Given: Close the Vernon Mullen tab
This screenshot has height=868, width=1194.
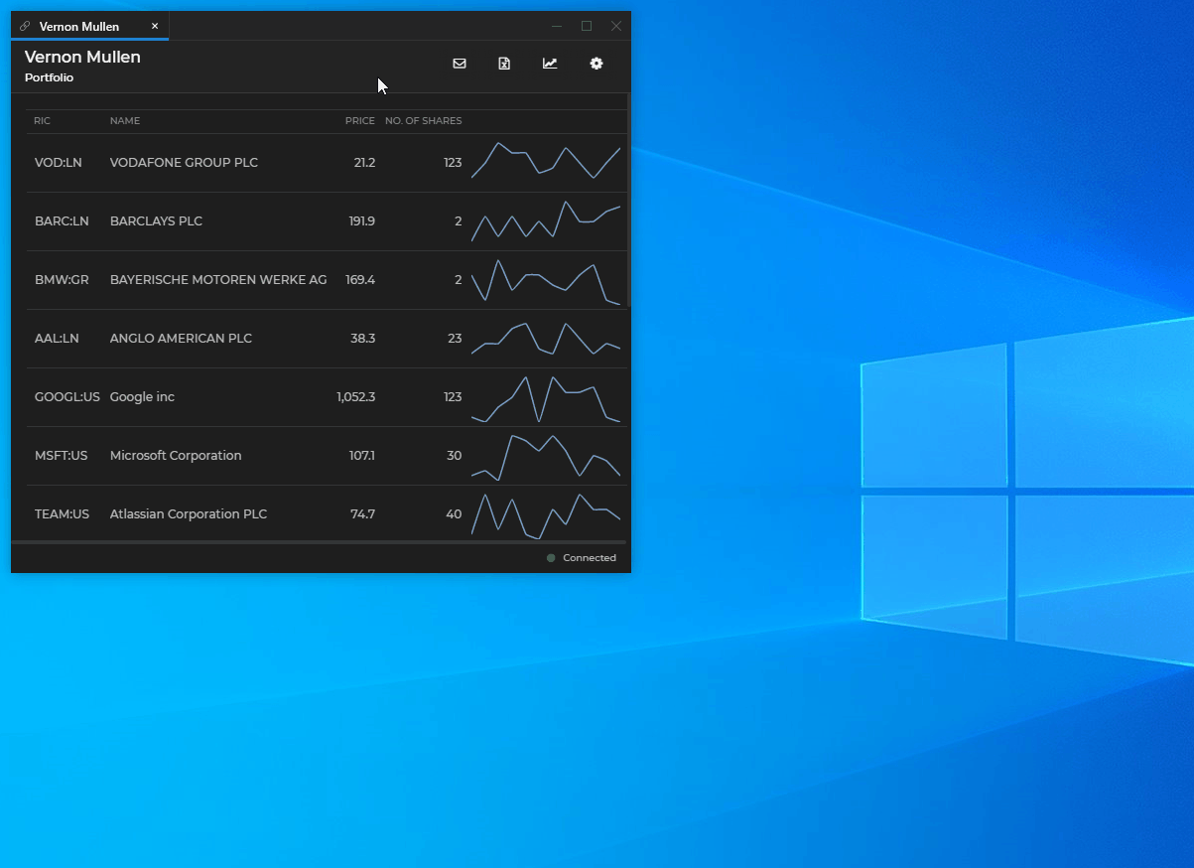Looking at the screenshot, I should point(155,26).
